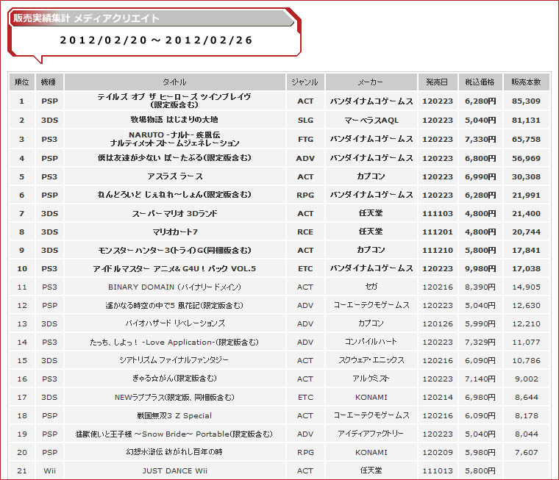
Task: Select the メーカー column header
Action: click(x=371, y=82)
